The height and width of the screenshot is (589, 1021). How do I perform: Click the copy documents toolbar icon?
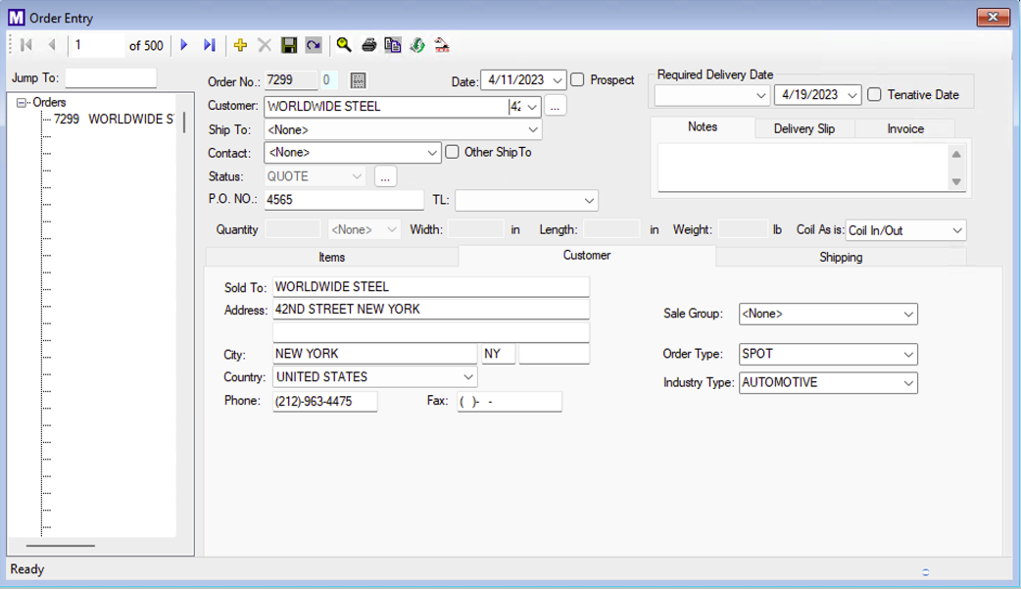pos(393,45)
